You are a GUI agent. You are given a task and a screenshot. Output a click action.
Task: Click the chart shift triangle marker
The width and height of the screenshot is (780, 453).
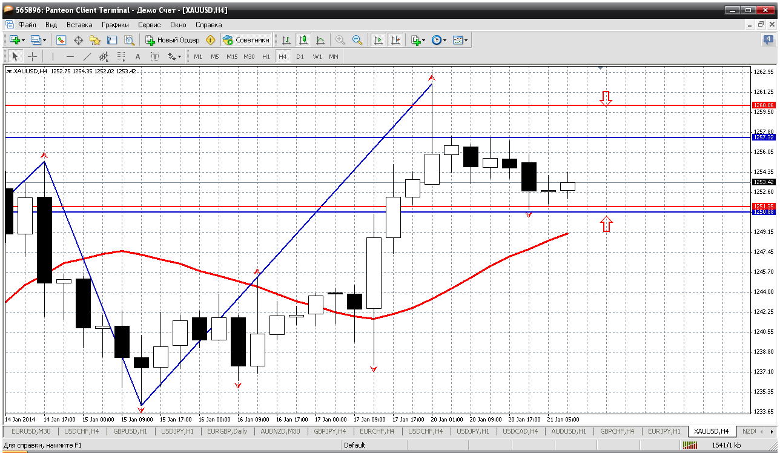[601, 67]
